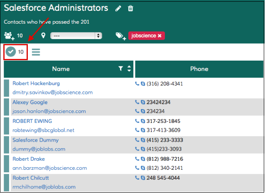Select Robert Chilcutt row's teal selection bar

(6, 183)
